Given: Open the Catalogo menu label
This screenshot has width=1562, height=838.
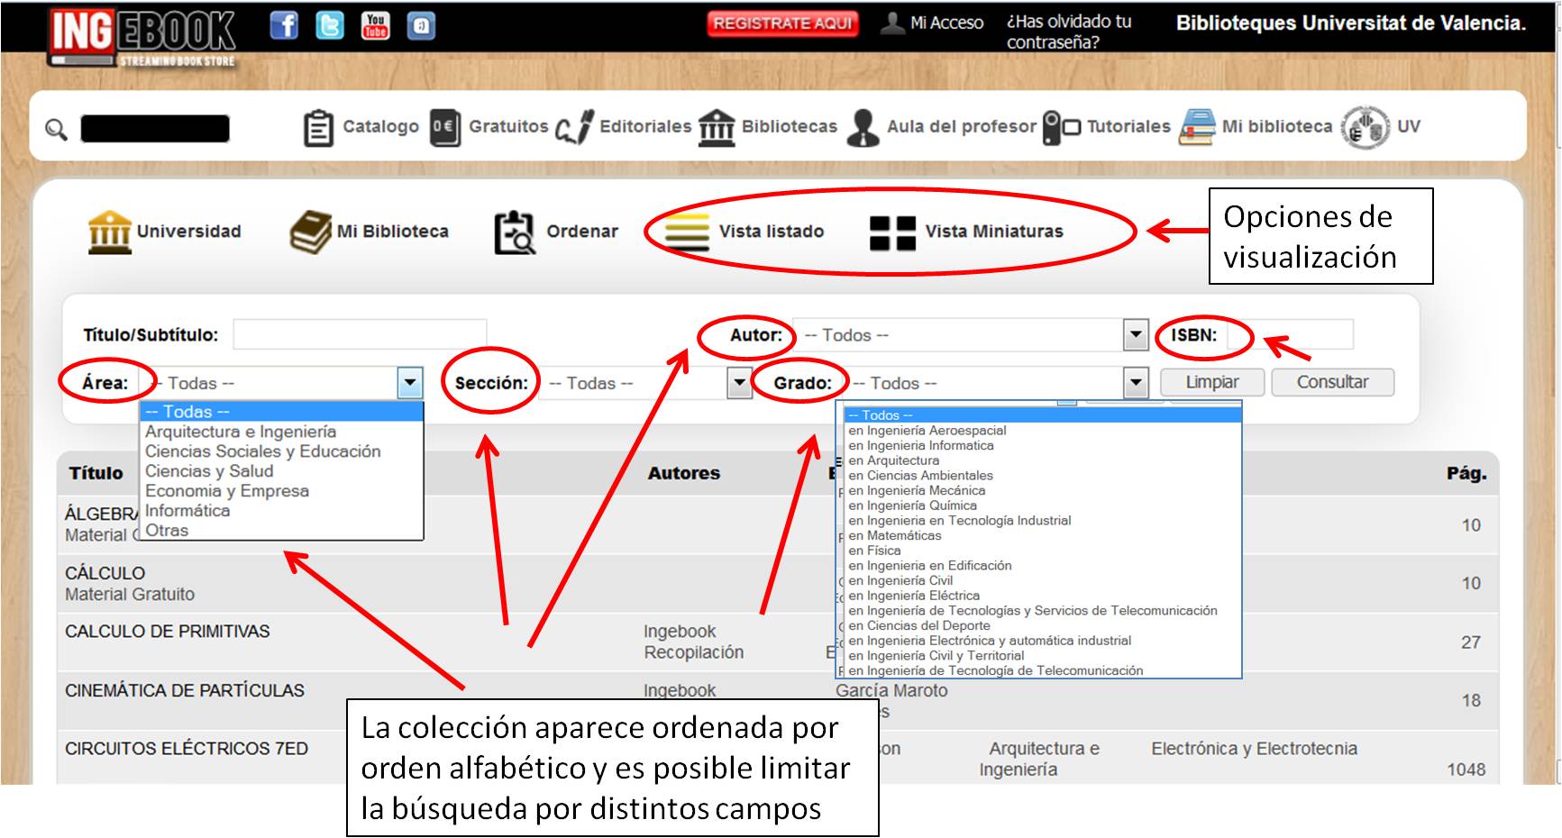Looking at the screenshot, I should point(380,126).
